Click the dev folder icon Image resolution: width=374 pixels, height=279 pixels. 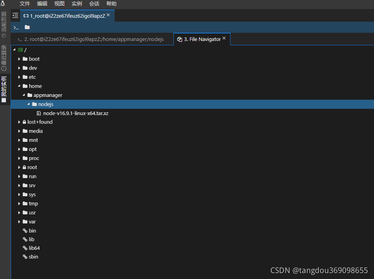25,68
